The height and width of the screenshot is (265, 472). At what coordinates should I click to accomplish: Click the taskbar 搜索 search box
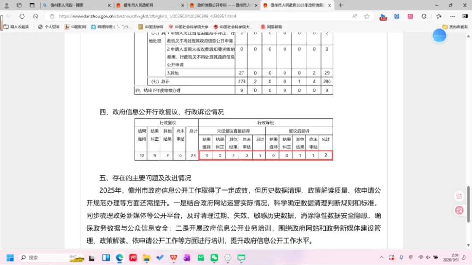click(52, 258)
